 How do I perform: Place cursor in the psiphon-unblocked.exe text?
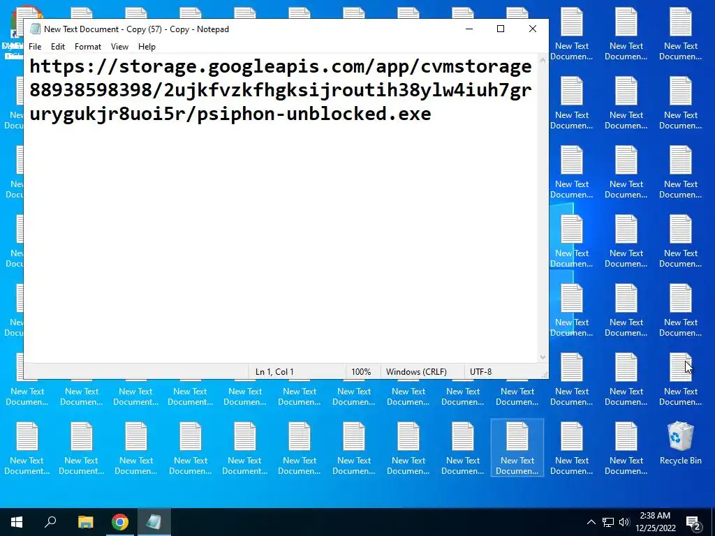pyautogui.click(x=314, y=114)
